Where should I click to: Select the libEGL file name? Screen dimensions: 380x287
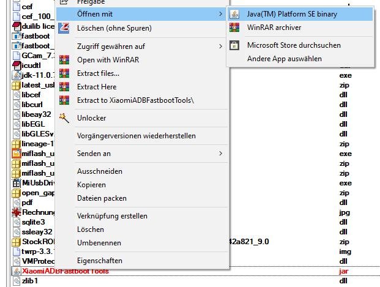click(x=33, y=124)
